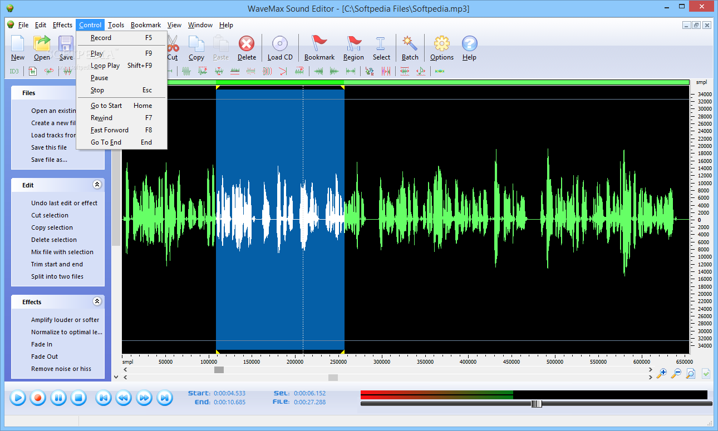
Task: Click the lower horizontal scrollbar thumb
Action: 333,377
